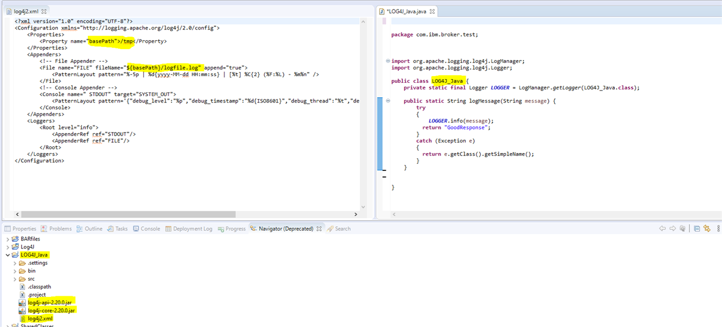The height and width of the screenshot is (327, 722).
Task: Open the Outline view tab
Action: [89, 229]
